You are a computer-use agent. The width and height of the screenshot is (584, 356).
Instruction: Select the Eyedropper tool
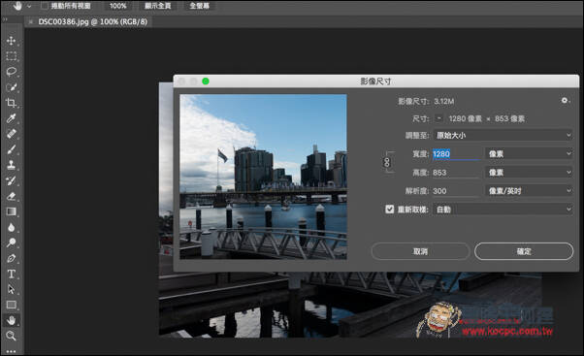(12, 118)
